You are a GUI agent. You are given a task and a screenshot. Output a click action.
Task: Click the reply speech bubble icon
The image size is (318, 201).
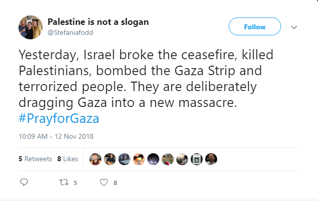click(24, 182)
